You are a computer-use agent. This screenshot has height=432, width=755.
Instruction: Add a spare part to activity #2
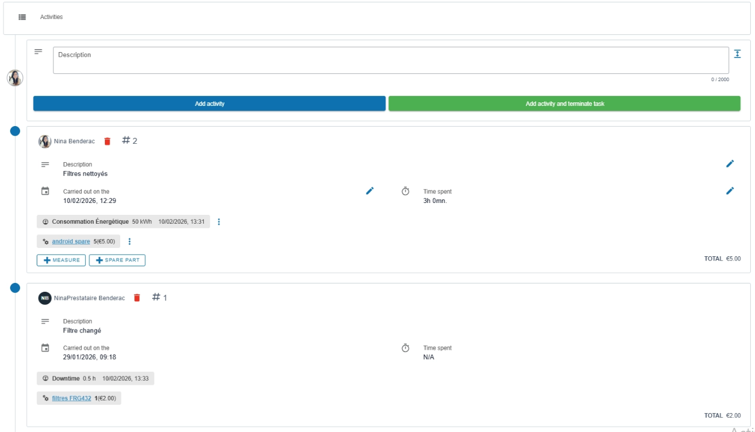pos(117,260)
